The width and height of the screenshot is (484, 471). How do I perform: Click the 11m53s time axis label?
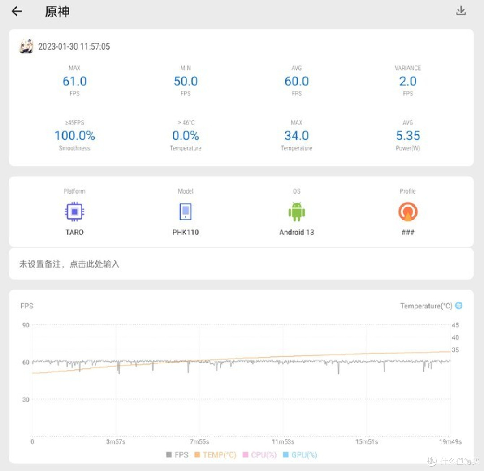click(x=283, y=442)
